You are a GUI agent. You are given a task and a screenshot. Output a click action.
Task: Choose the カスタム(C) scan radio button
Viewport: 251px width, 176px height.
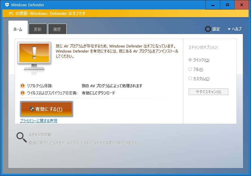pyautogui.click(x=190, y=78)
